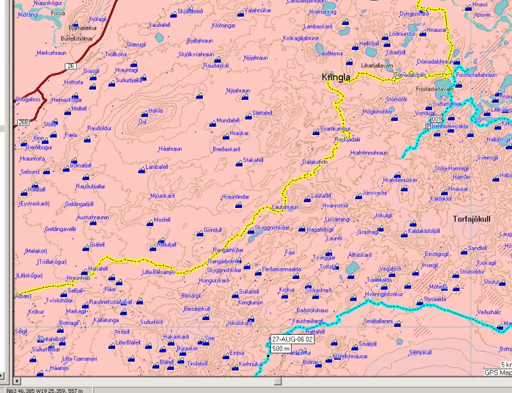
Task: Click the coordinates readout in status bar
Action: [x=48, y=389]
